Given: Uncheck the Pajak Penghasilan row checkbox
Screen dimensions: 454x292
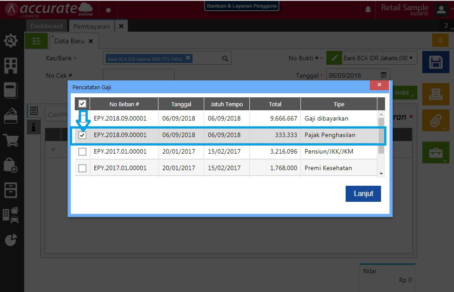Looking at the screenshot, I should 82,134.
